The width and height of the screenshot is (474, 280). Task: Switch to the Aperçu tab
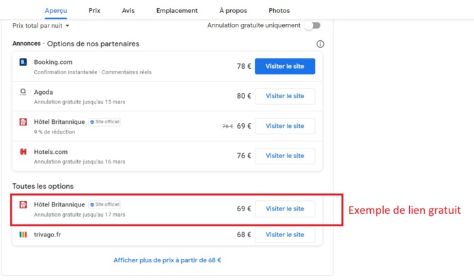(56, 10)
